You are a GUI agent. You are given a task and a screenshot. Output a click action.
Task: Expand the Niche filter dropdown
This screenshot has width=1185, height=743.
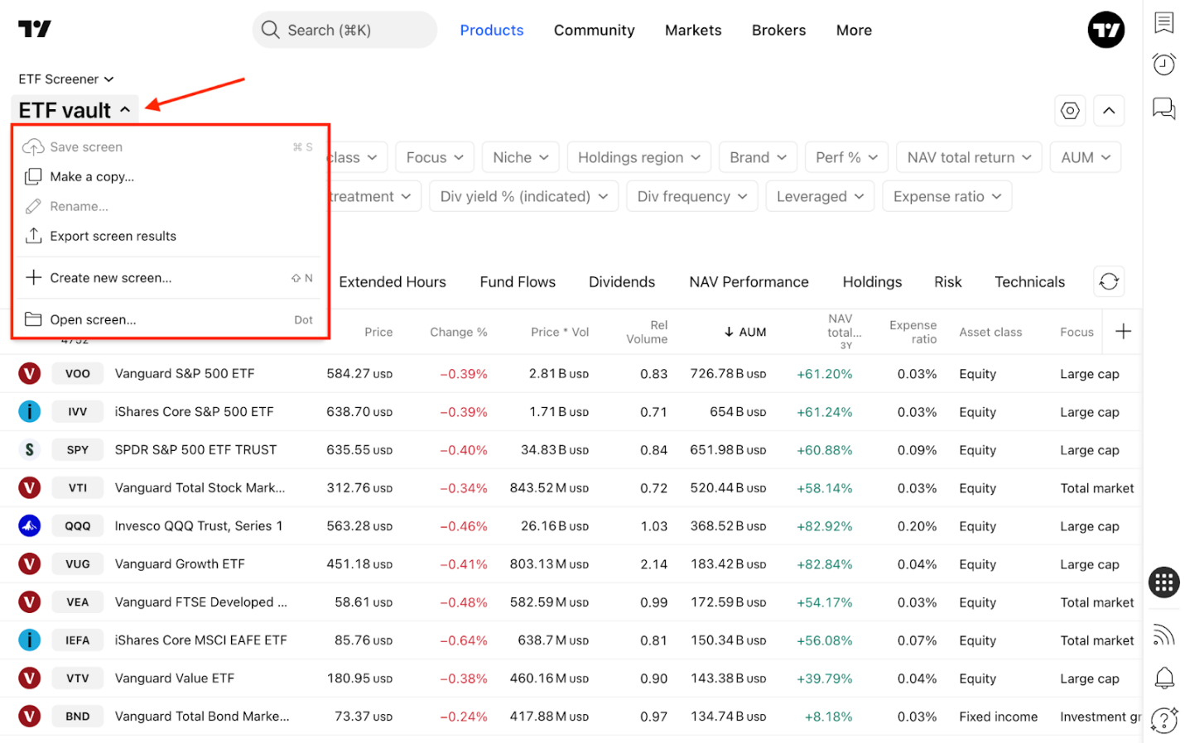tap(520, 157)
